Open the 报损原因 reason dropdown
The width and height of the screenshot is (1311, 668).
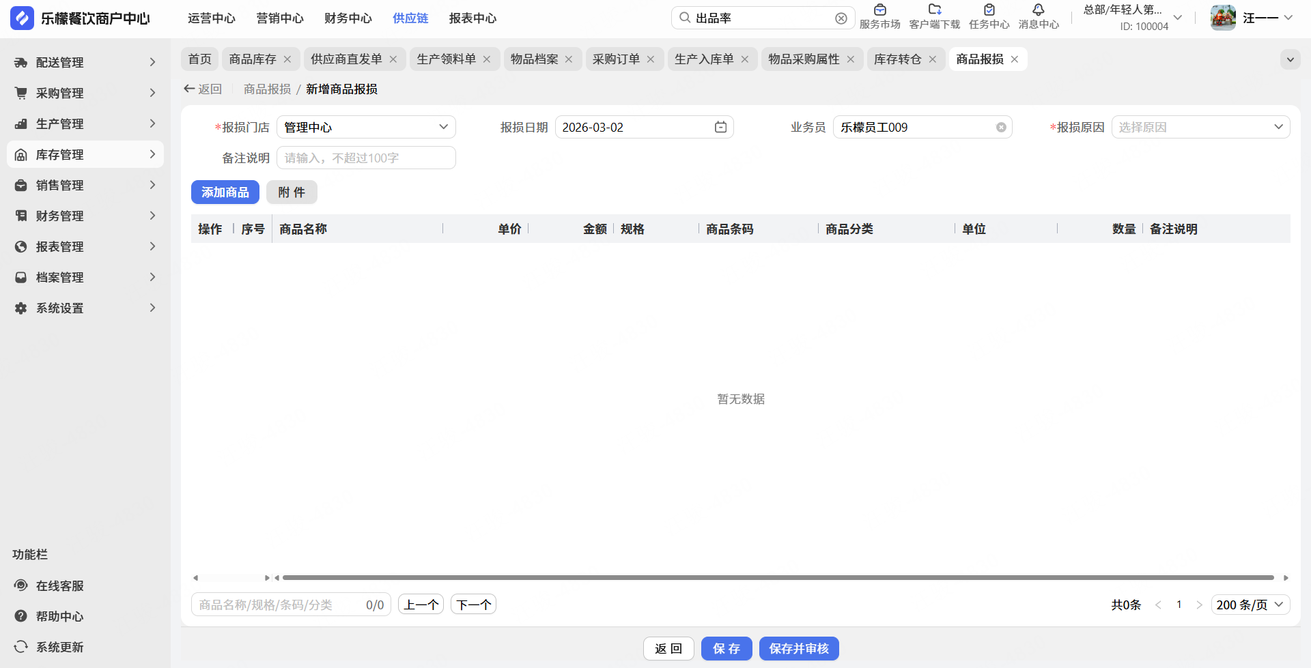tap(1200, 128)
